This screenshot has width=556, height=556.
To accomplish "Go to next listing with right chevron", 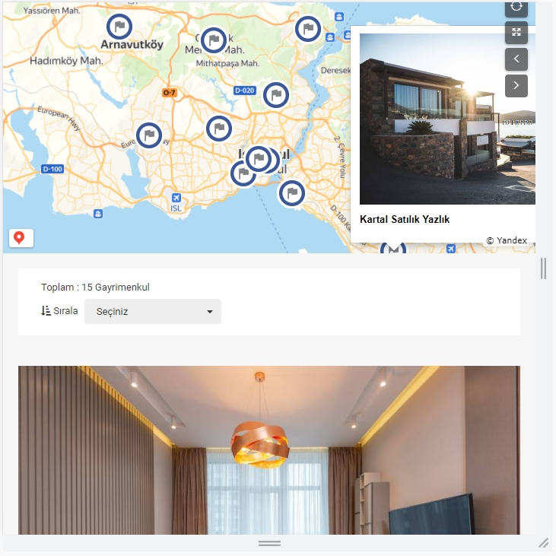I will (x=516, y=85).
